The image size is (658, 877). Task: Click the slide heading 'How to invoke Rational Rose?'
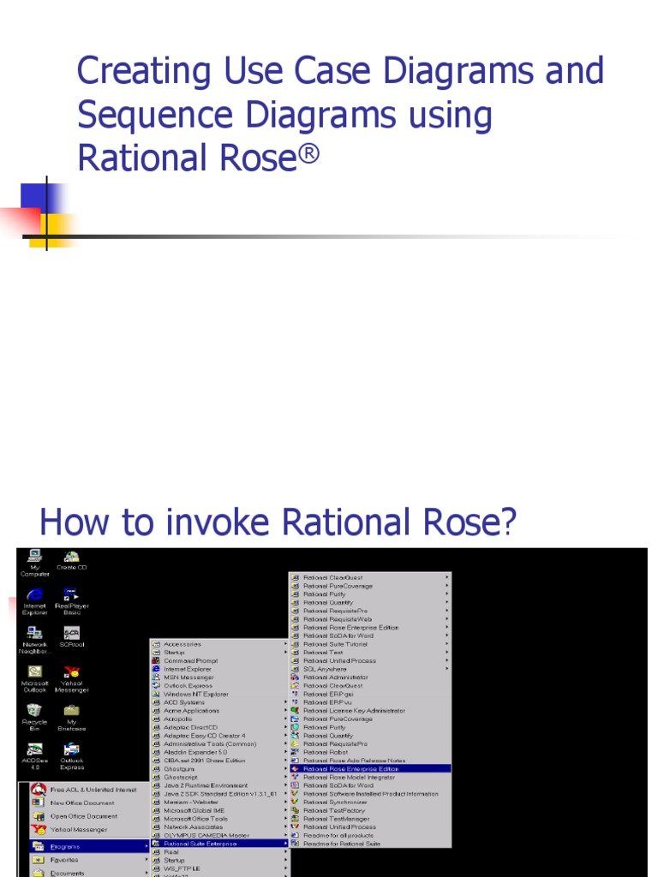coord(278,522)
